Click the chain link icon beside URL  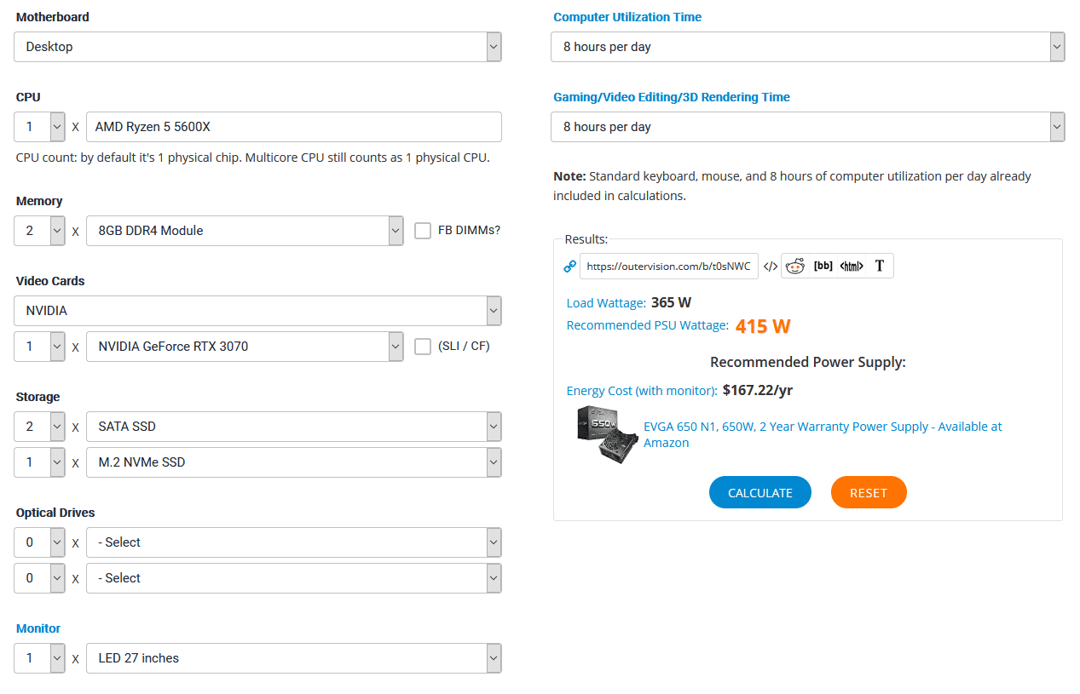coord(570,267)
